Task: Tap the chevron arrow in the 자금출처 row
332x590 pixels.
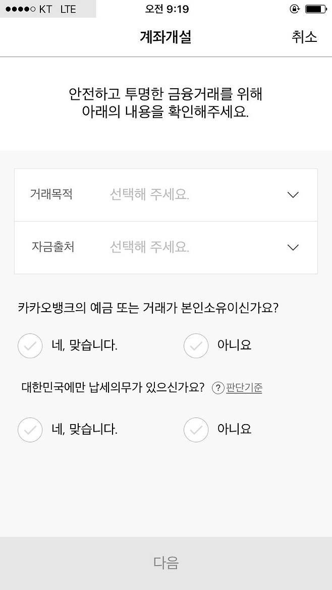Action: coord(293,247)
